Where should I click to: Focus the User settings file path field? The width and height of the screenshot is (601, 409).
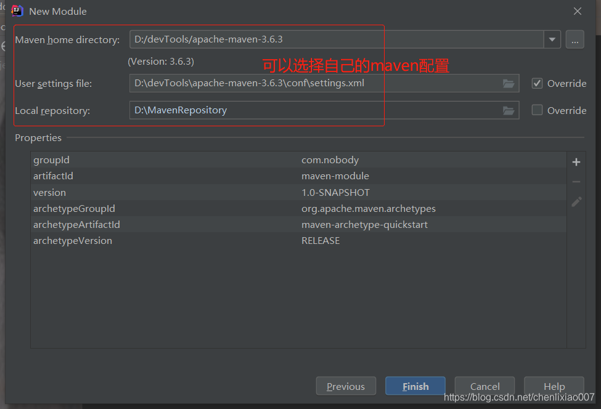point(324,84)
